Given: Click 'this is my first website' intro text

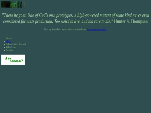Looking at the screenshot, I should [x=65, y=29].
